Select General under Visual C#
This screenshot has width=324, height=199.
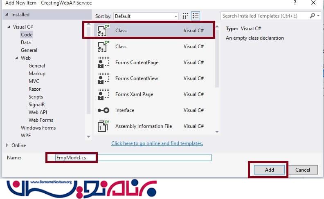coord(29,50)
